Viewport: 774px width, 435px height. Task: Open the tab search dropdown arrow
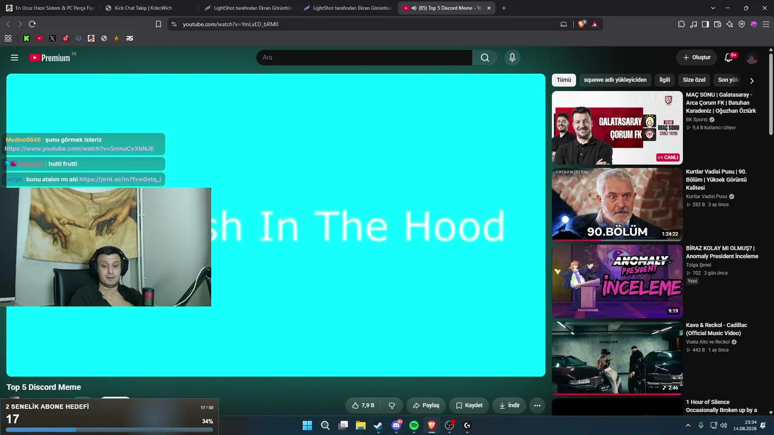tap(713, 8)
